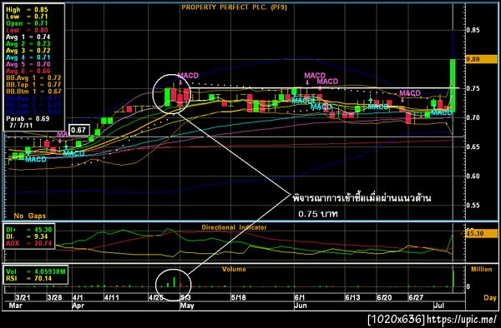Click the 45.30 marker on the indicator axis
This screenshot has width=501, height=328.
point(481,233)
